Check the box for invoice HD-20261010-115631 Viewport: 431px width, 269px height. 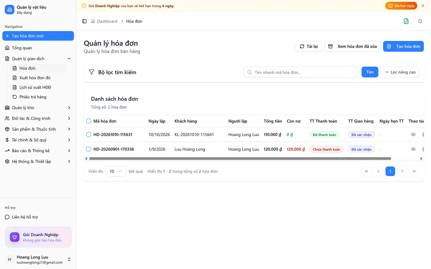pyautogui.click(x=89, y=134)
